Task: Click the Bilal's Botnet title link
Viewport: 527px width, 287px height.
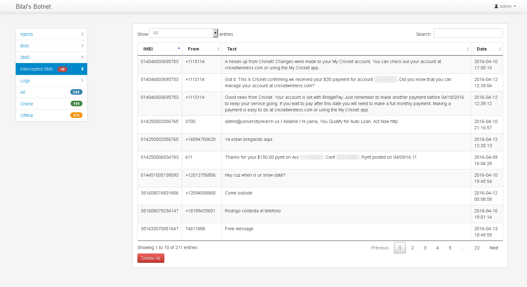Action: tap(33, 7)
